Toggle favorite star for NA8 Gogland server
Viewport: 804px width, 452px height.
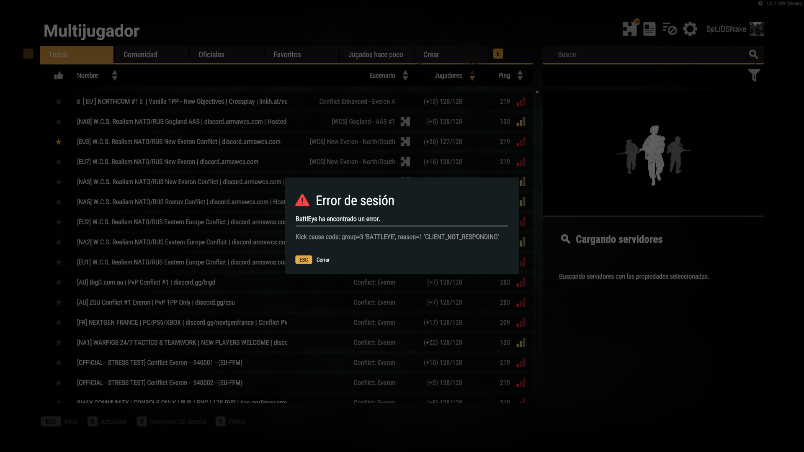tap(59, 122)
